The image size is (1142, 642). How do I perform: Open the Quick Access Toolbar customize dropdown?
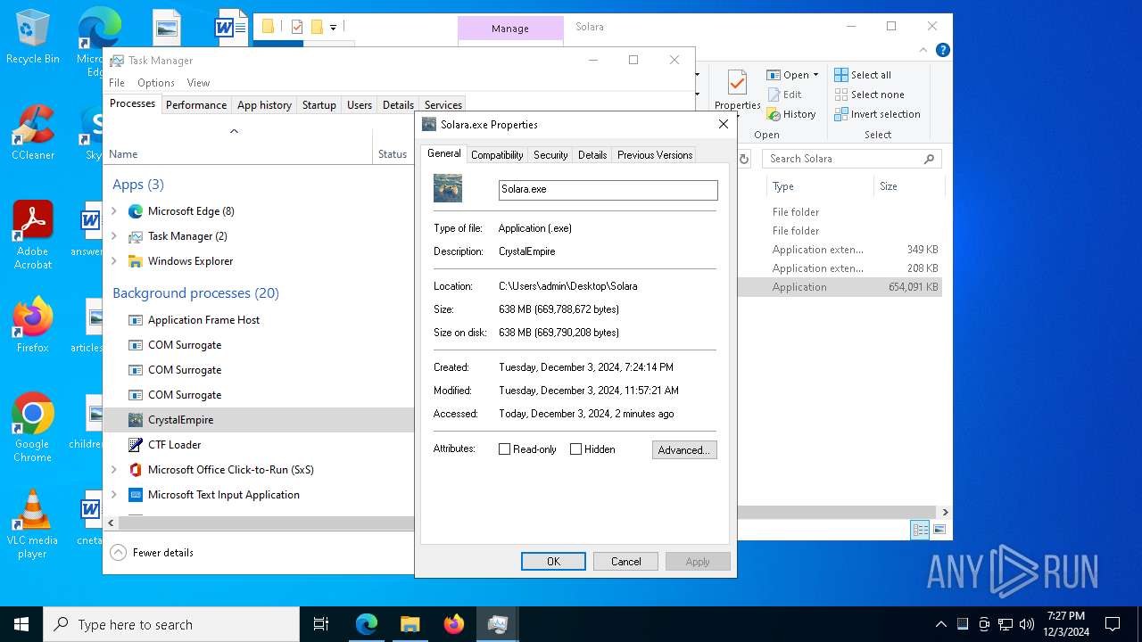[x=333, y=28]
